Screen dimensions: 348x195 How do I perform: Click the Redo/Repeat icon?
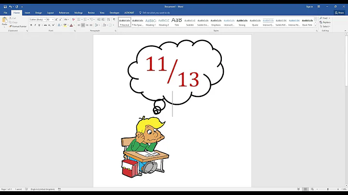(16, 7)
